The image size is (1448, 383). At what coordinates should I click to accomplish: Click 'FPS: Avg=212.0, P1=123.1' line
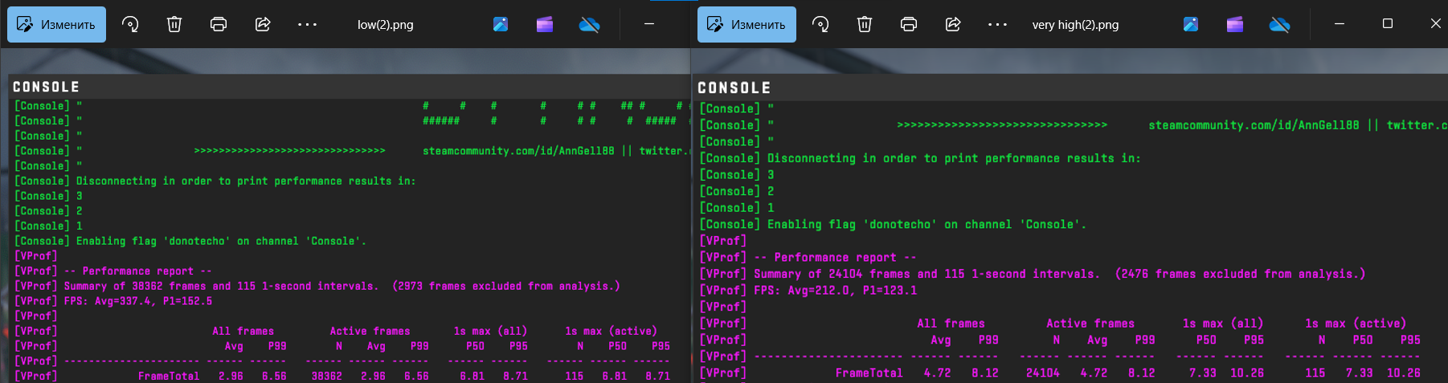[835, 290]
